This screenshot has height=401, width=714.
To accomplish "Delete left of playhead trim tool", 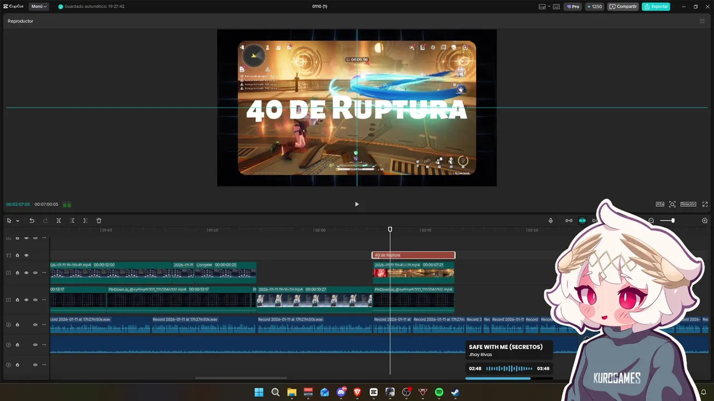I will [x=72, y=221].
